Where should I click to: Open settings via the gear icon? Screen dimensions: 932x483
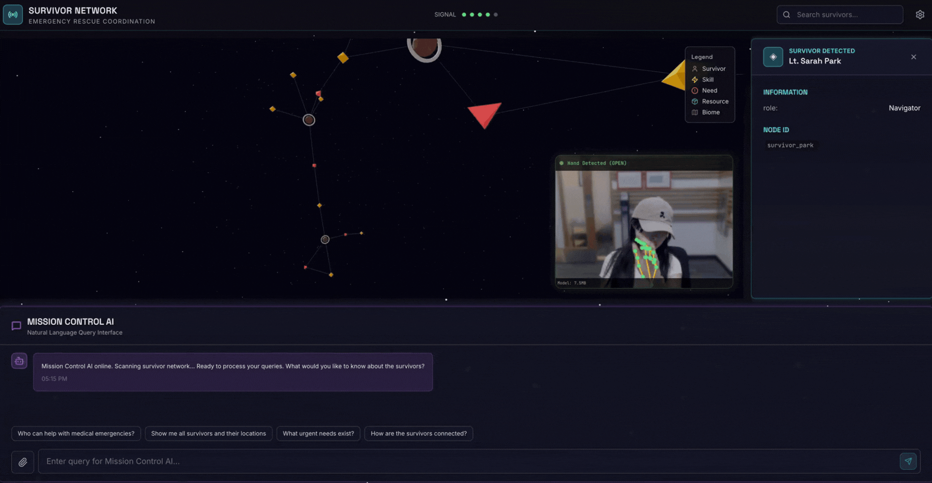pos(920,15)
